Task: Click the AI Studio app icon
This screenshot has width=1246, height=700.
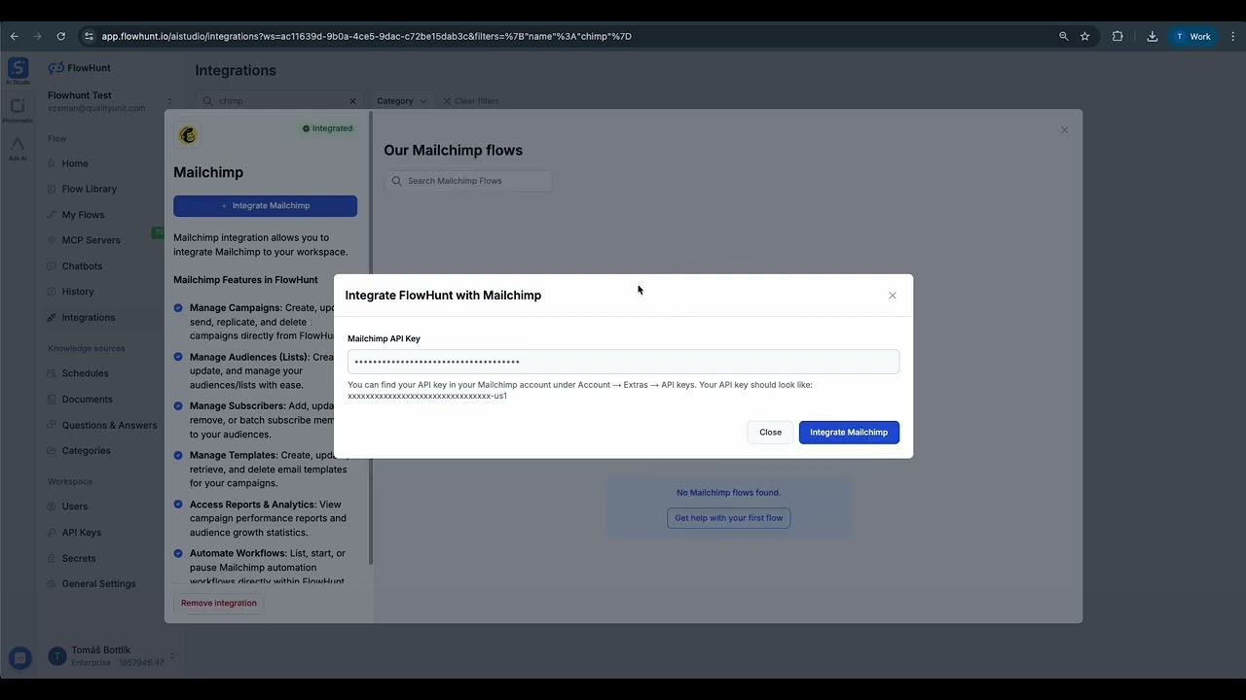Action: tap(18, 71)
